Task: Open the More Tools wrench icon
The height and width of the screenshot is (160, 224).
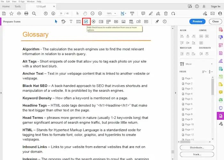Action: coord(221,124)
